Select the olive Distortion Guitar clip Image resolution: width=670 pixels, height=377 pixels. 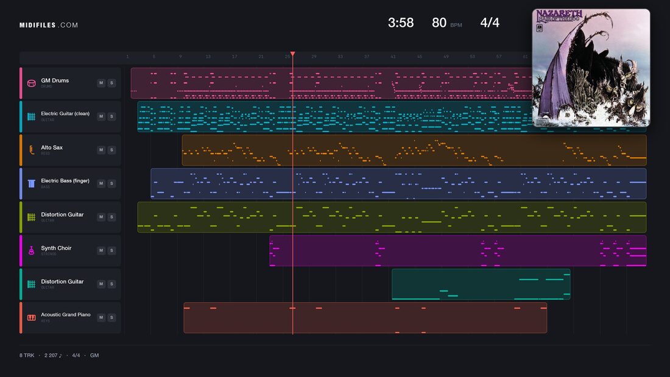[x=392, y=217]
